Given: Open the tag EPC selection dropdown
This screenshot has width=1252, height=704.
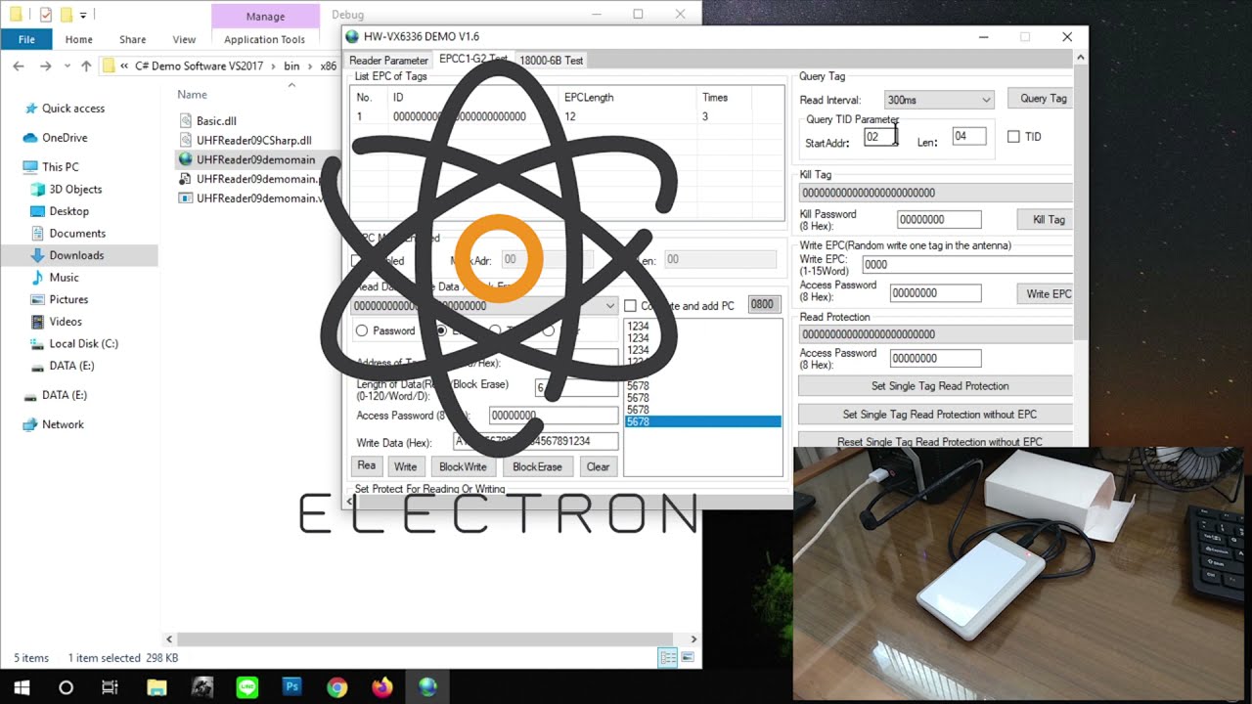Looking at the screenshot, I should click(x=484, y=306).
